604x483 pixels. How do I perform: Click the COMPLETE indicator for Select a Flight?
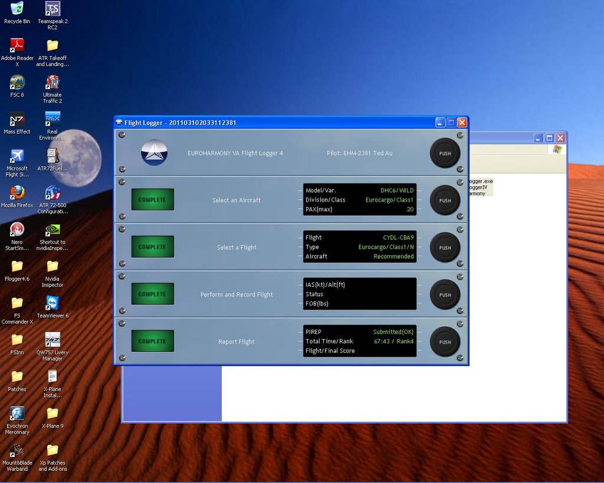(x=152, y=247)
